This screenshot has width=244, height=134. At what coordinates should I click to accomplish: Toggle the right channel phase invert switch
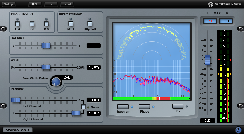click(x=46, y=24)
